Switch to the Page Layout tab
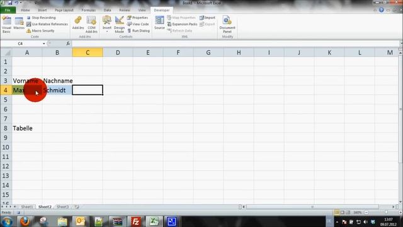This screenshot has height=227, width=403. (x=64, y=10)
